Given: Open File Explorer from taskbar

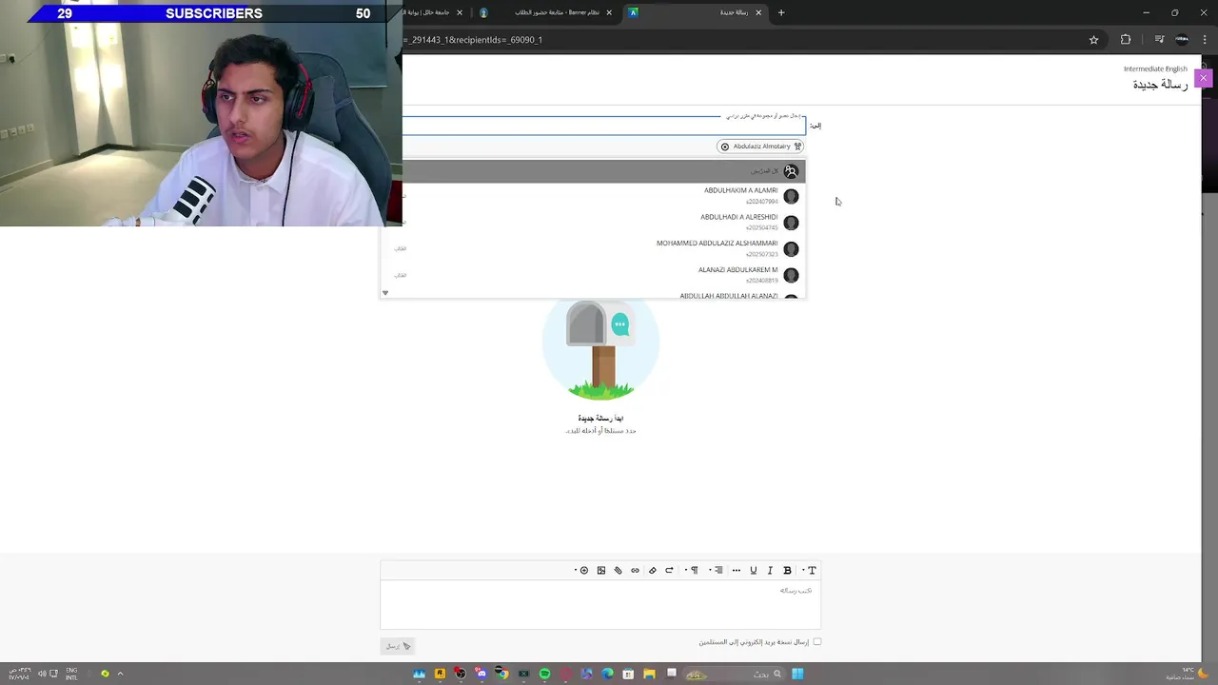Looking at the screenshot, I should pyautogui.click(x=649, y=674).
